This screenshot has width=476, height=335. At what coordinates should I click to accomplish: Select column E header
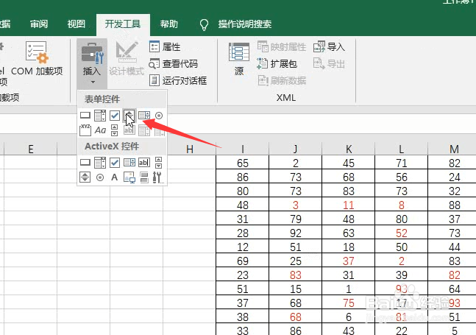[x=30, y=149]
